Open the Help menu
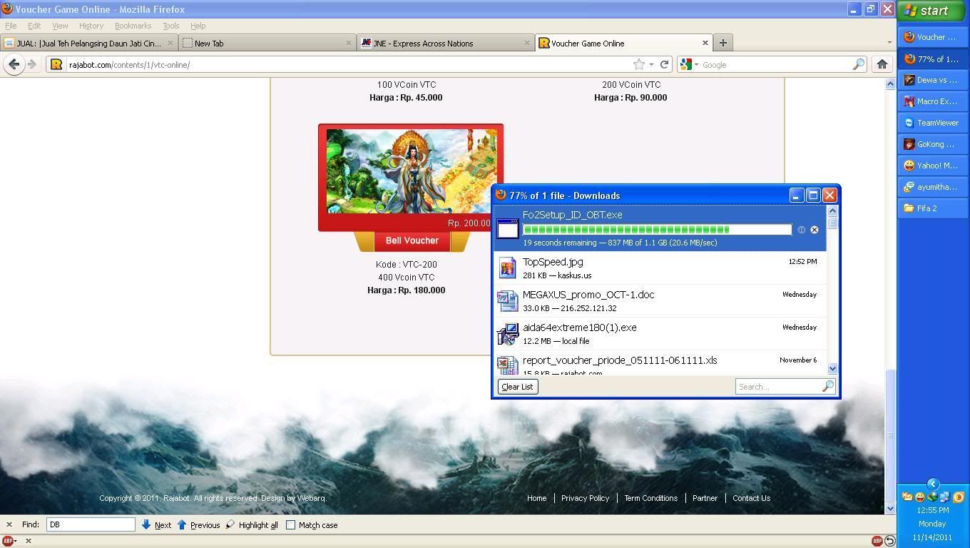 (x=198, y=26)
